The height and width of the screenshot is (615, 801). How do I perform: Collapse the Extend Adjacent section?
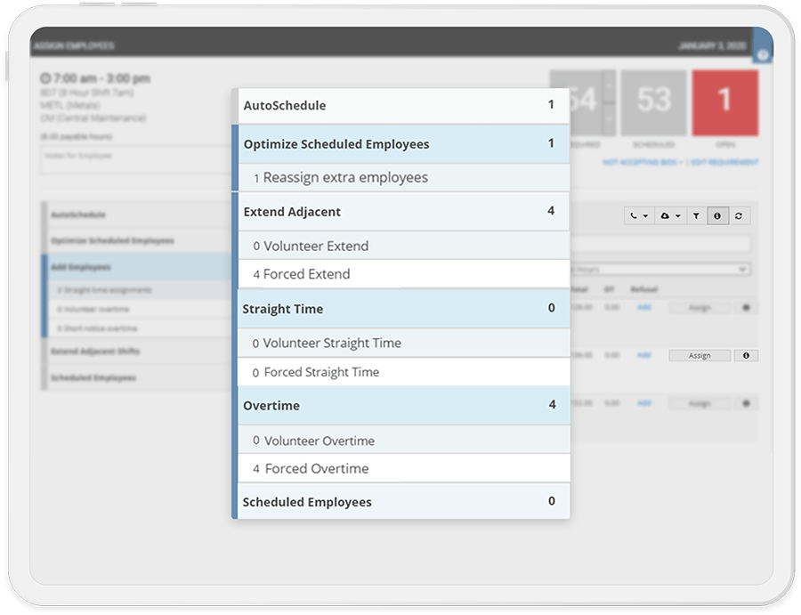400,212
